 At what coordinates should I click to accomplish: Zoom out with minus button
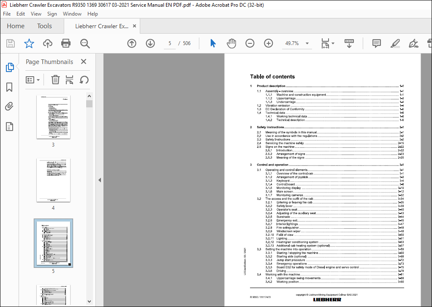coord(250,43)
